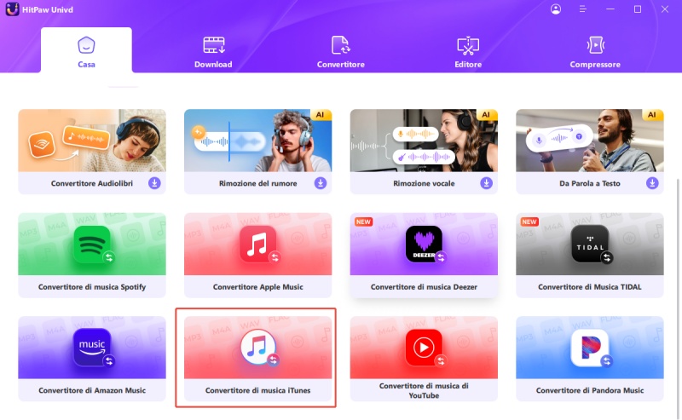The image size is (682, 420).
Task: Minimize the HitPaw Univd window
Action: (610, 9)
